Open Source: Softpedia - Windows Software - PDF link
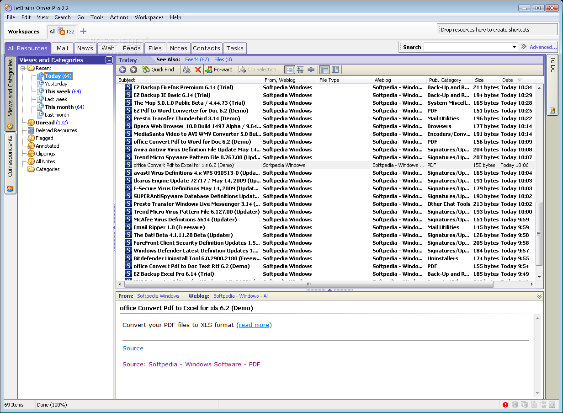The image size is (563, 413). tap(191, 365)
